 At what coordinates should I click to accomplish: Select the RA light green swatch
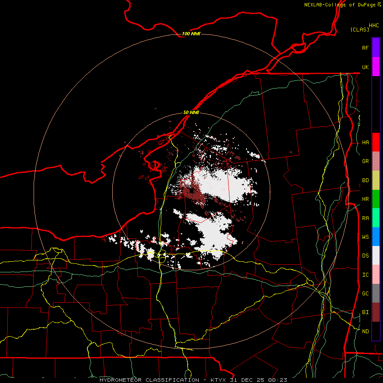pos(376,218)
